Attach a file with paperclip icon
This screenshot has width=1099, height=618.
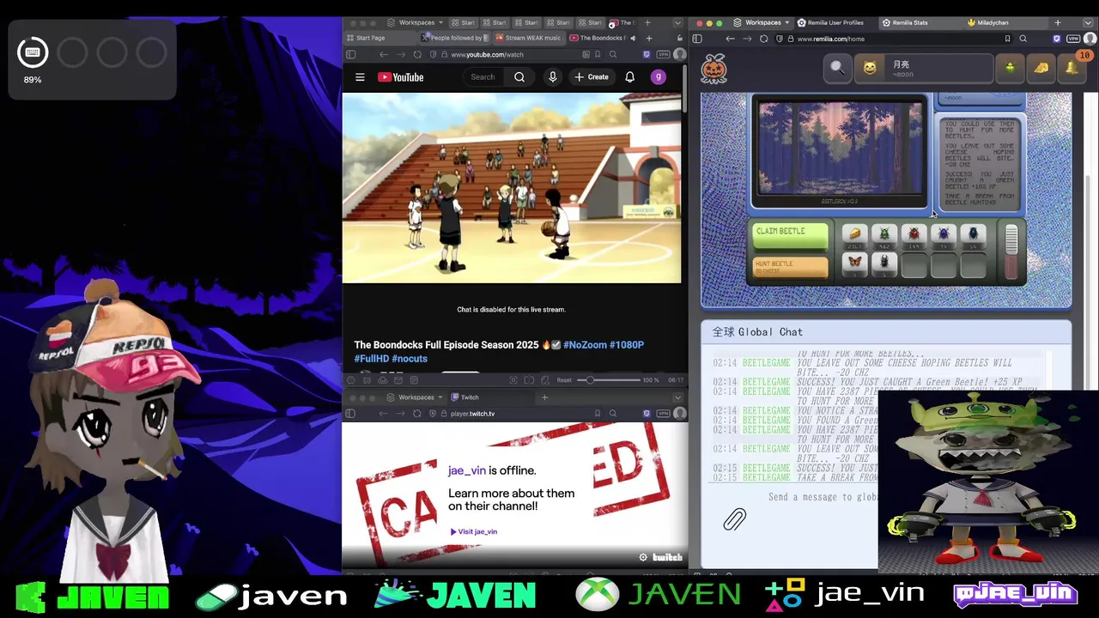(734, 519)
